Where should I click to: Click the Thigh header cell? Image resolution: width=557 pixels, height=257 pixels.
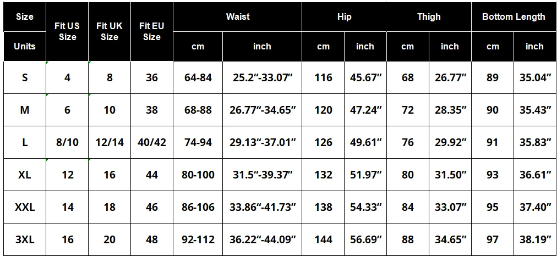[429, 16]
